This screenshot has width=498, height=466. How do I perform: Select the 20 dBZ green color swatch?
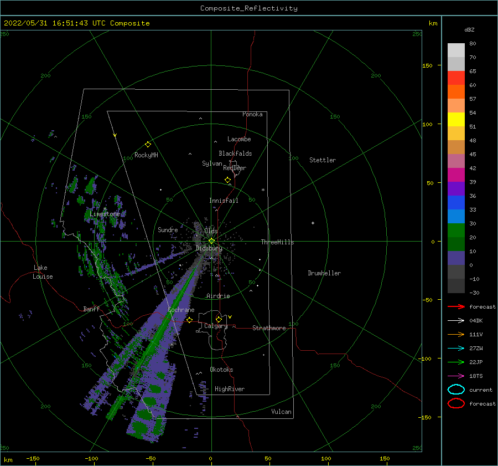point(456,231)
